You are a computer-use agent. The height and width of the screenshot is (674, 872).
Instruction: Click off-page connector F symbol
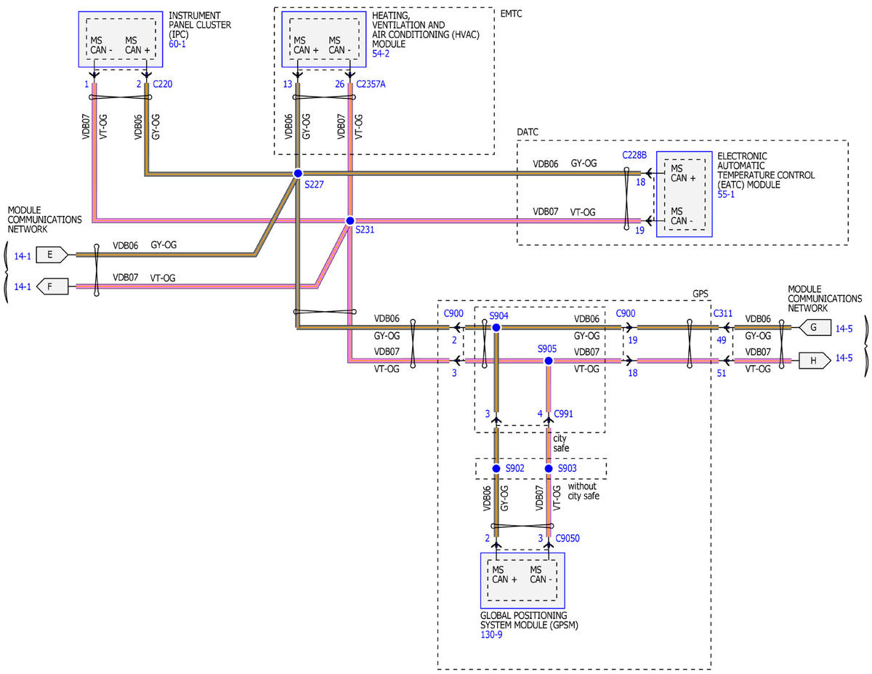53,286
